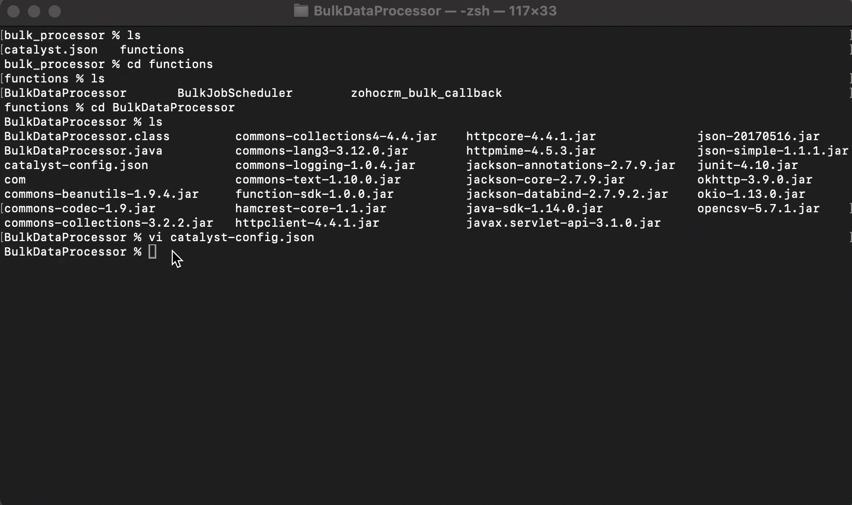Click the folder proxy icon in title bar

pyautogui.click(x=301, y=11)
